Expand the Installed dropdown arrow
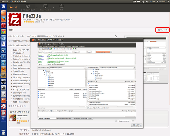 (53, 7)
